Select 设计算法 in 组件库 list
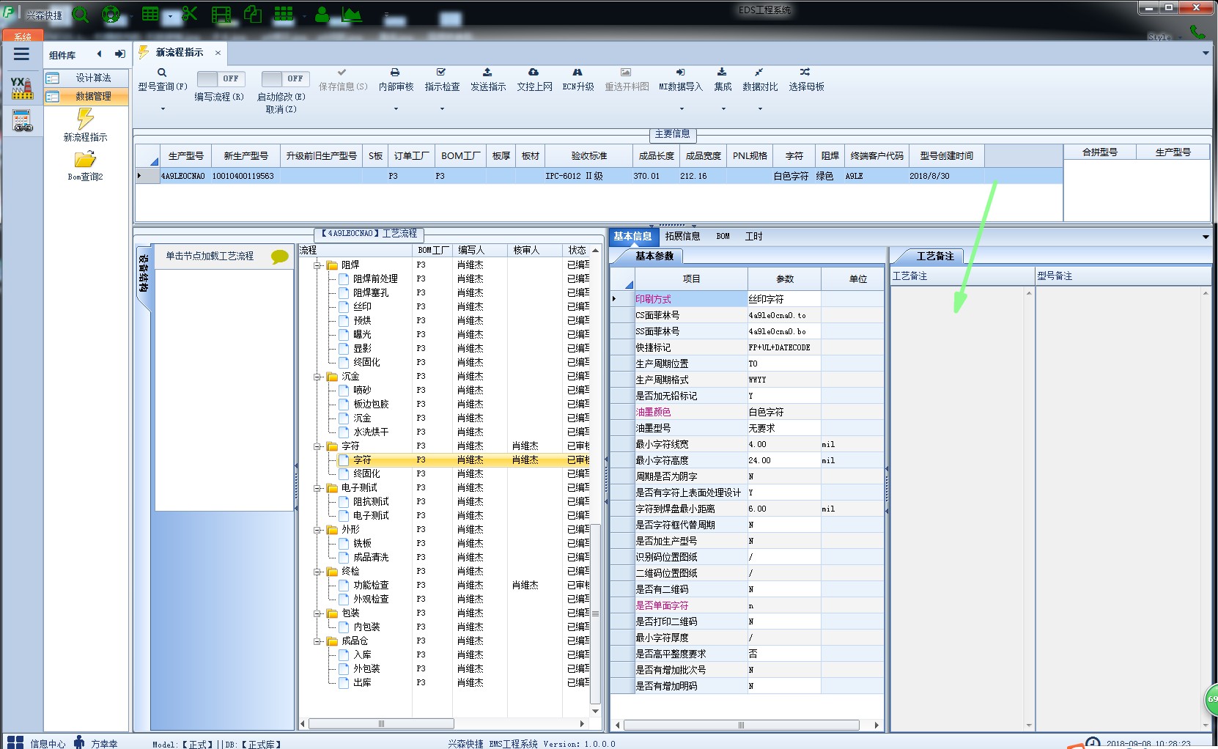 point(86,78)
